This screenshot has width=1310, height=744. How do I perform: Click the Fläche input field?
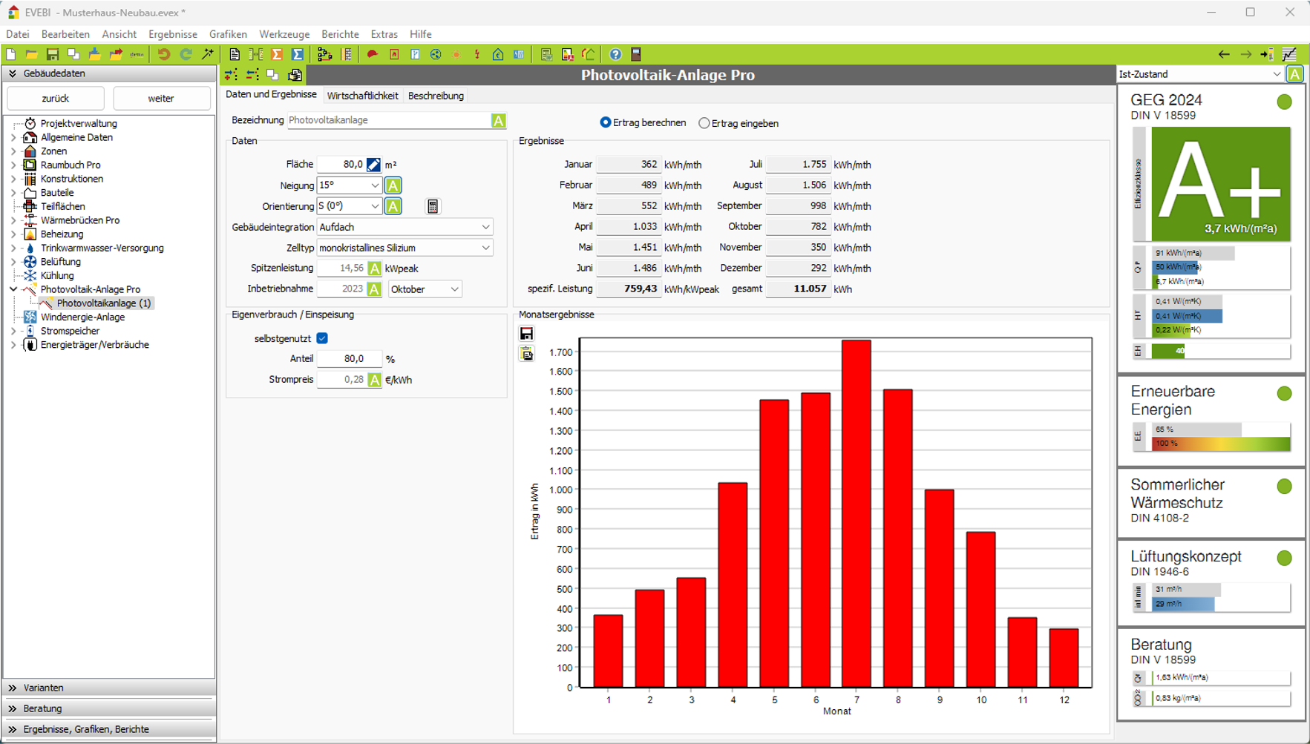point(341,165)
